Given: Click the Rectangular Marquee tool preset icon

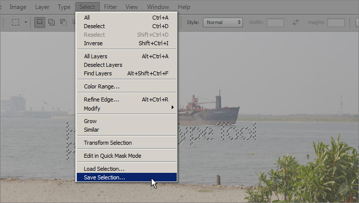Looking at the screenshot, I should pos(16,23).
